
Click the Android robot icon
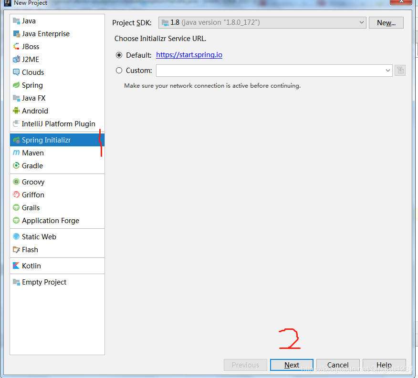(x=16, y=111)
